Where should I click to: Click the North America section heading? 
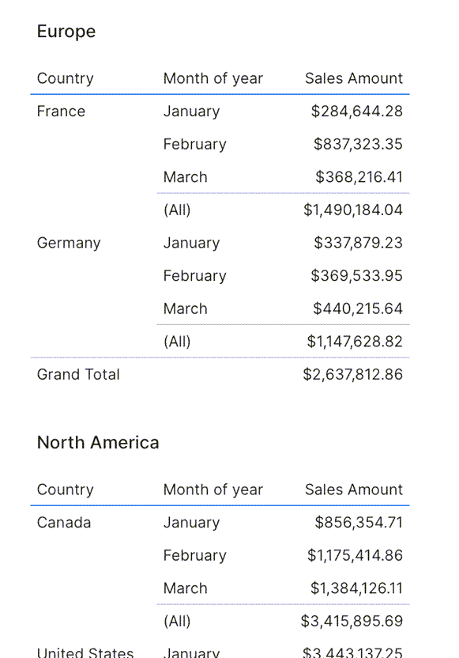point(98,443)
